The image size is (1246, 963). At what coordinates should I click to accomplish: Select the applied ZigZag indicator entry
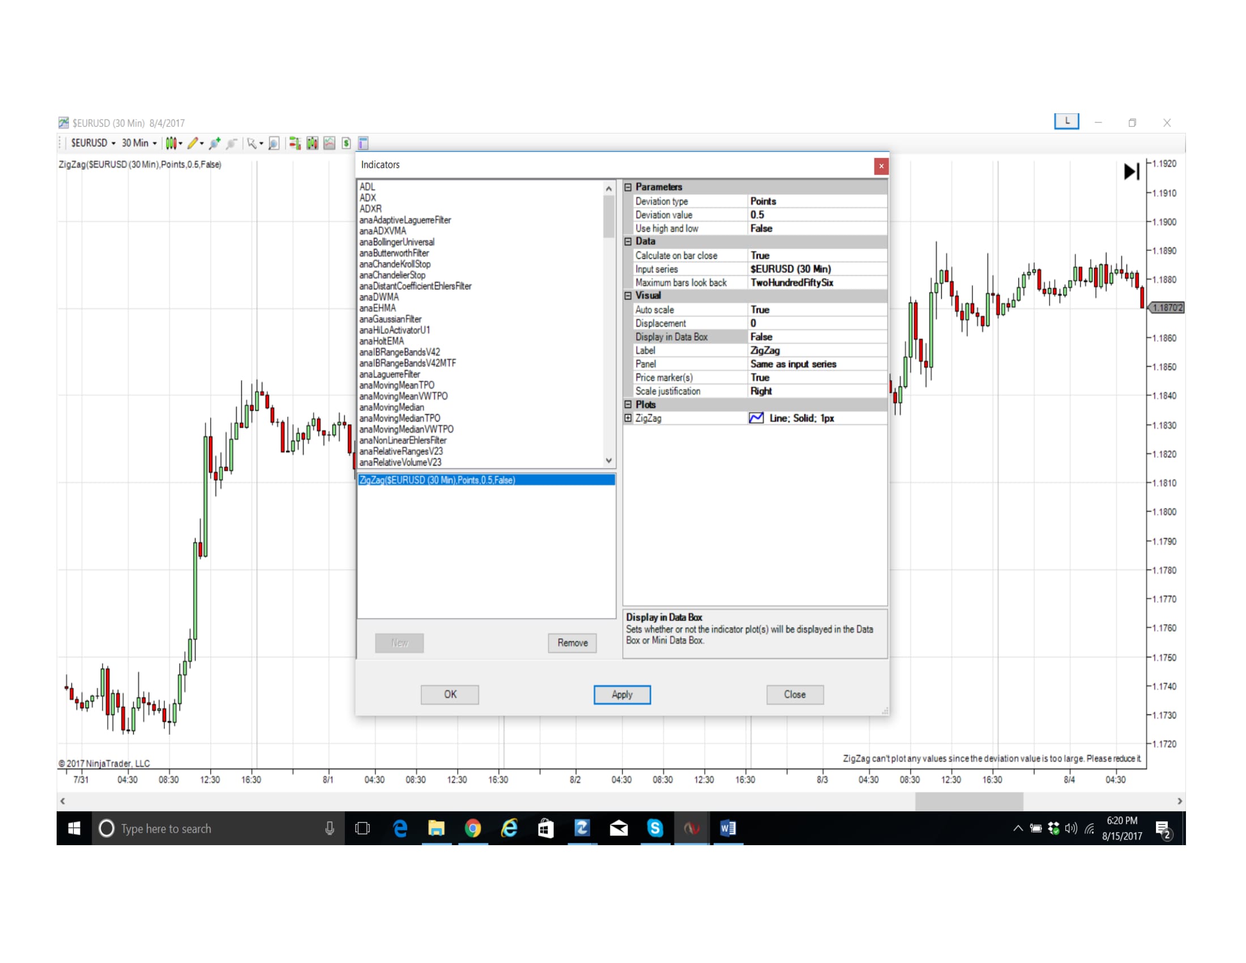[437, 480]
